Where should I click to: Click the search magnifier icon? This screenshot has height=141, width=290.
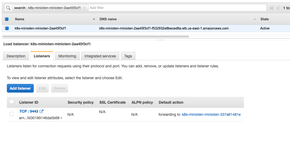pos(8,8)
